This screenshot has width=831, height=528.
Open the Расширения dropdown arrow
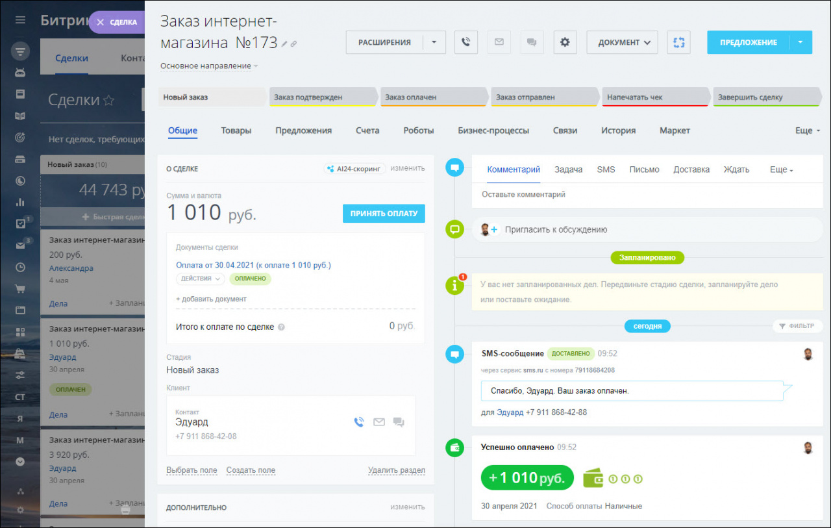pos(434,42)
